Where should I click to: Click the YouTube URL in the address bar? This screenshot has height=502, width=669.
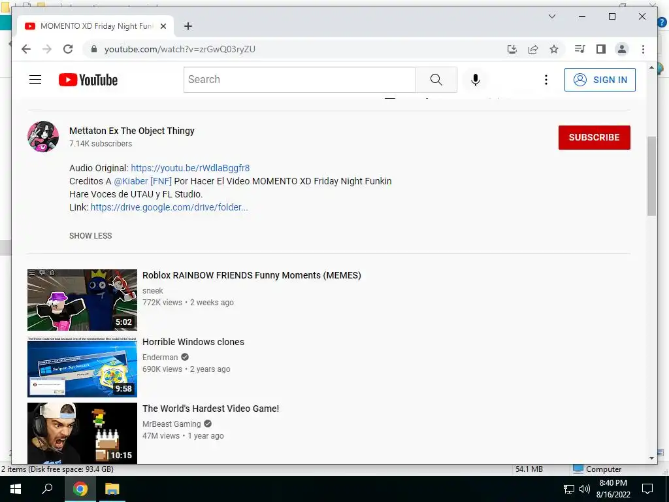(180, 49)
